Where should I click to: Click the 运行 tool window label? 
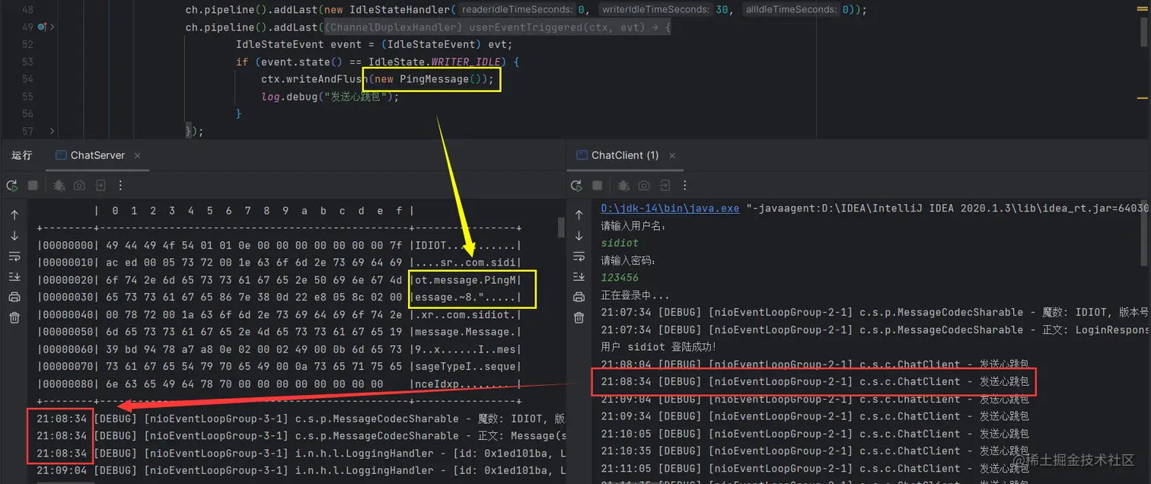(22, 155)
